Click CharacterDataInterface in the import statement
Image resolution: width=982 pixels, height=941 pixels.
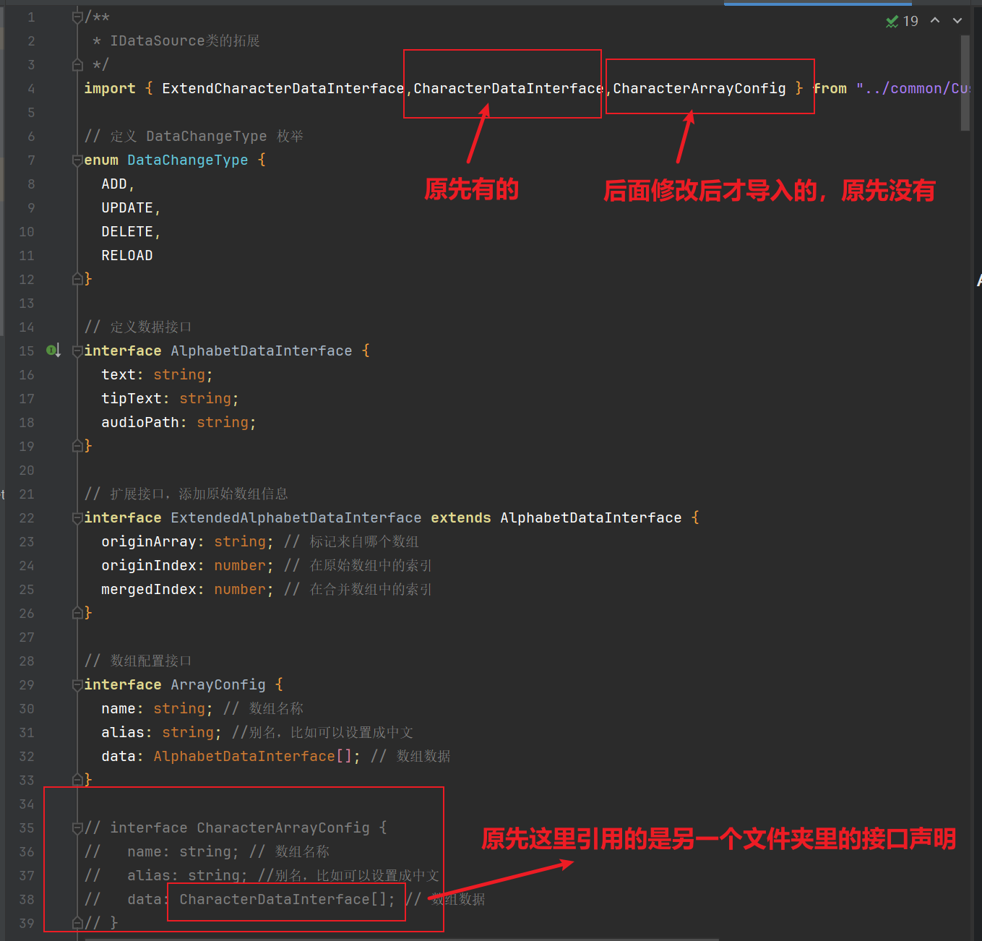(x=508, y=88)
